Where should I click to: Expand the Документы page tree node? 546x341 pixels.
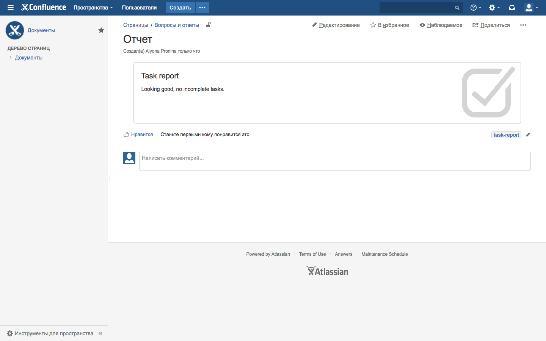pos(11,58)
